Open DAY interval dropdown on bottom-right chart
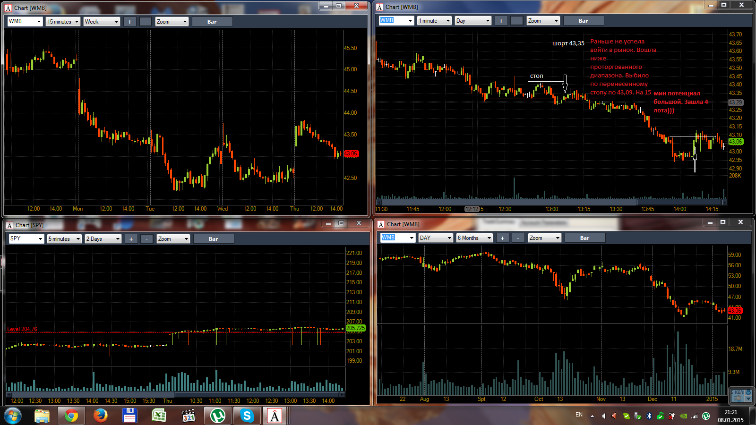 coord(436,238)
